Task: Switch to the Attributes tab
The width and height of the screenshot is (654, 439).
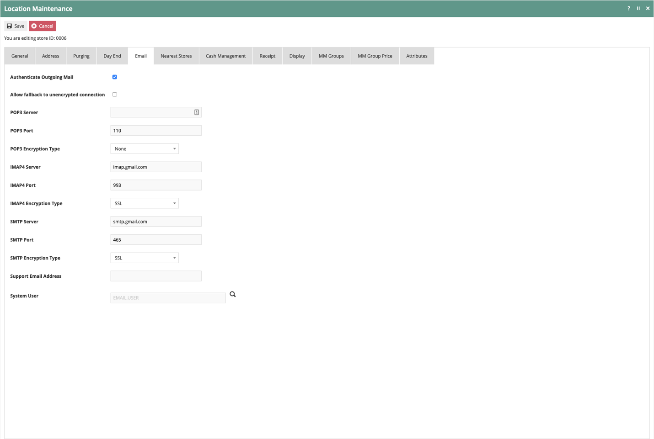Action: point(417,56)
